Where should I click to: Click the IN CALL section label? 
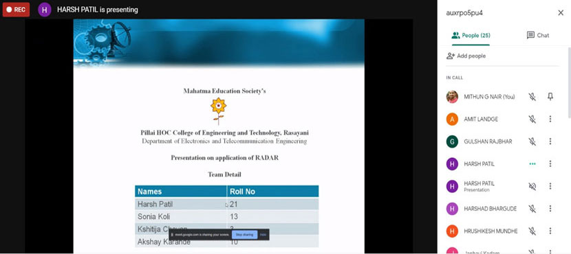(455, 78)
